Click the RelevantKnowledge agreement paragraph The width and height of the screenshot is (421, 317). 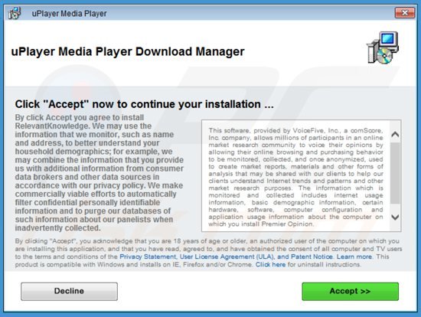(100, 173)
